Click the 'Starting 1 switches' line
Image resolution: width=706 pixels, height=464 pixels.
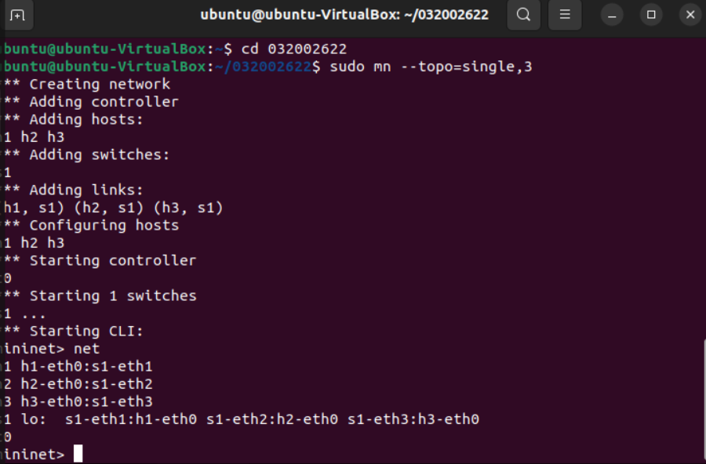pyautogui.click(x=112, y=295)
